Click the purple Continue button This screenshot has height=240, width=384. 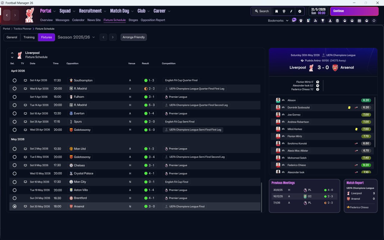pyautogui.click(x=354, y=11)
